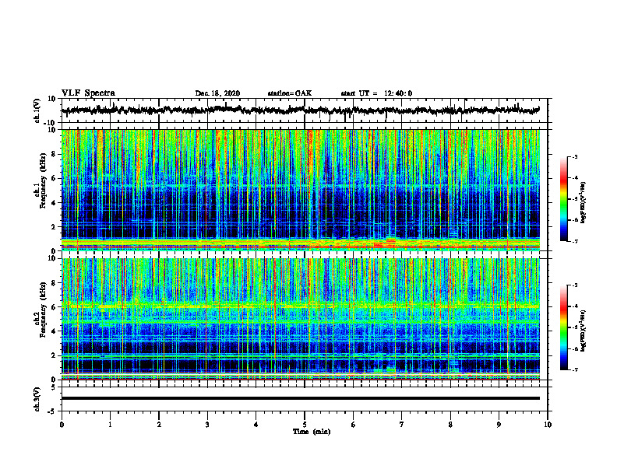Click the -3 label on the ch.1 color scale
This screenshot has height=476, width=617.
(x=574, y=157)
